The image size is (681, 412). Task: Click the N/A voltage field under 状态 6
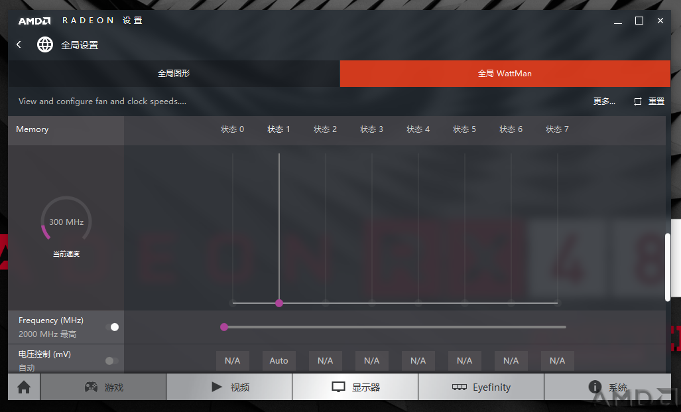[511, 361]
